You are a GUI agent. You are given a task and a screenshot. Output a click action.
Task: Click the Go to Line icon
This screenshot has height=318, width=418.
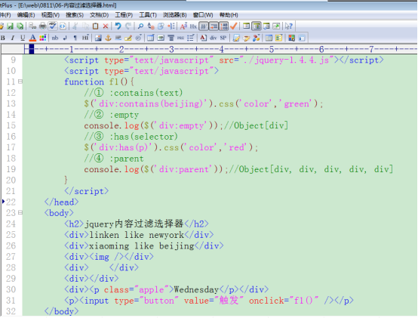[171, 26]
